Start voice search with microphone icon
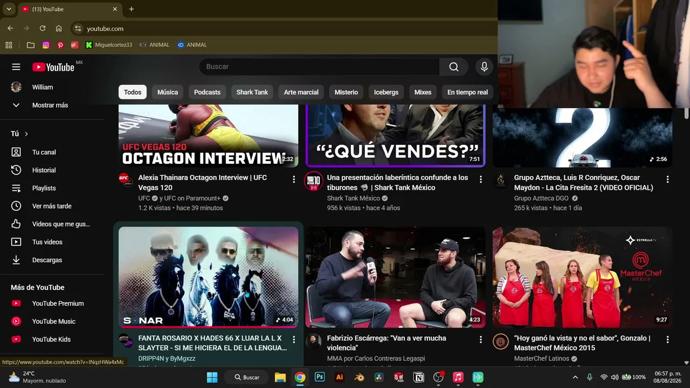 [484, 67]
